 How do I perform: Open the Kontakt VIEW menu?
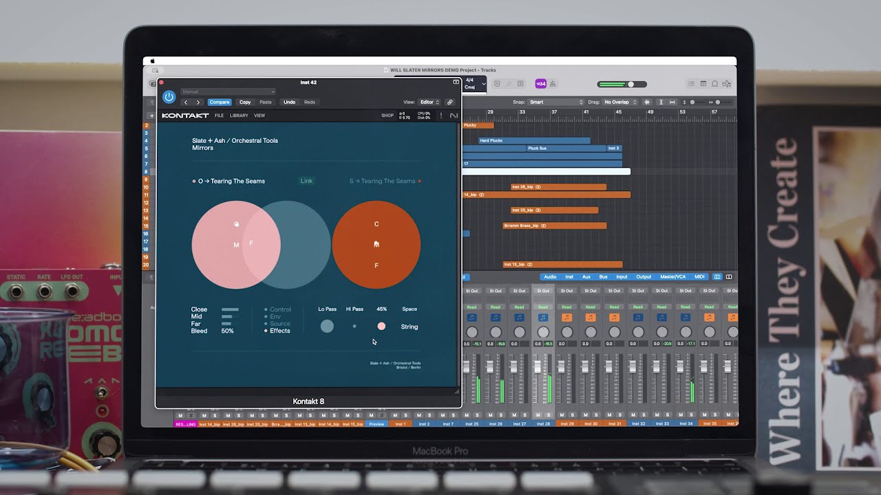click(x=259, y=115)
